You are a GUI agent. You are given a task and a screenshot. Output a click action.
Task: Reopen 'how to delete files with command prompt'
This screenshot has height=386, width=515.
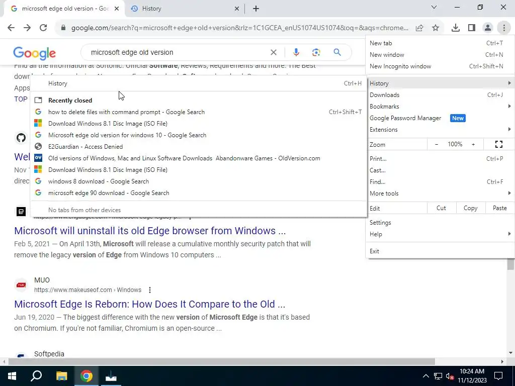[198, 112]
